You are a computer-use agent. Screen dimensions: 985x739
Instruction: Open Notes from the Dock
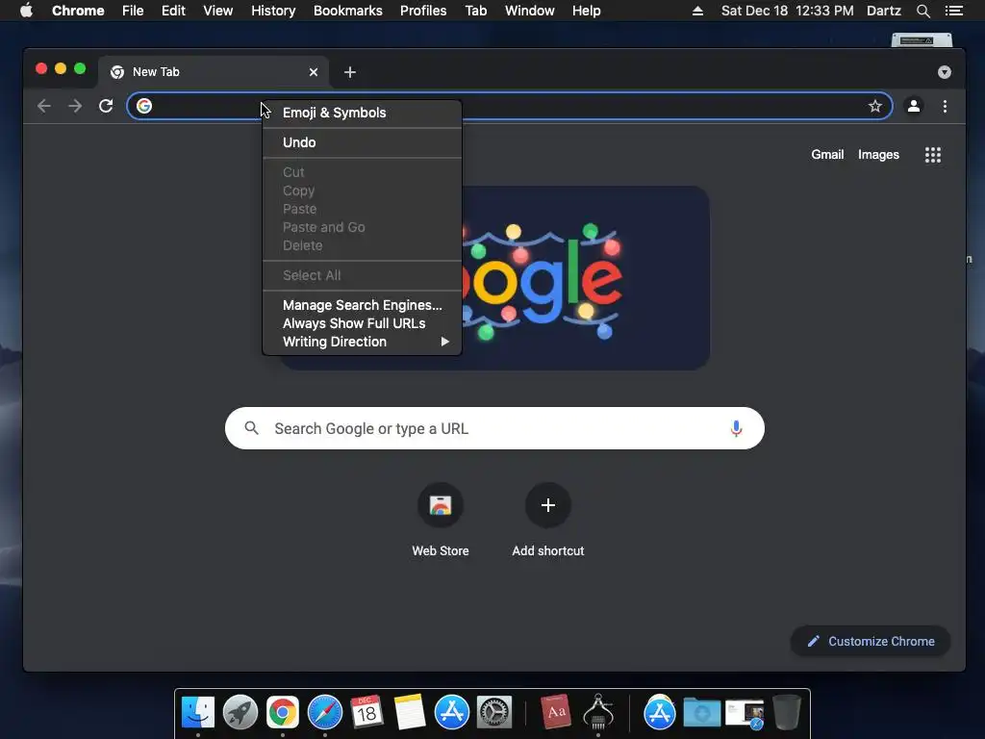[410, 713]
